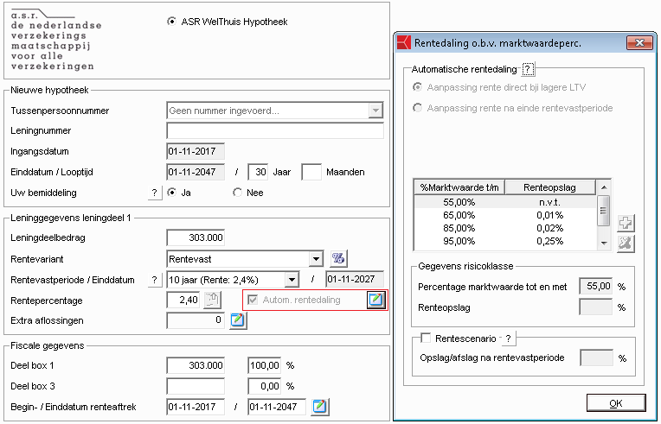Image resolution: width=661 pixels, height=424 pixels.
Task: Click the Renteopslag percentage field in Gegevens risicoklasse
Action: [x=596, y=307]
